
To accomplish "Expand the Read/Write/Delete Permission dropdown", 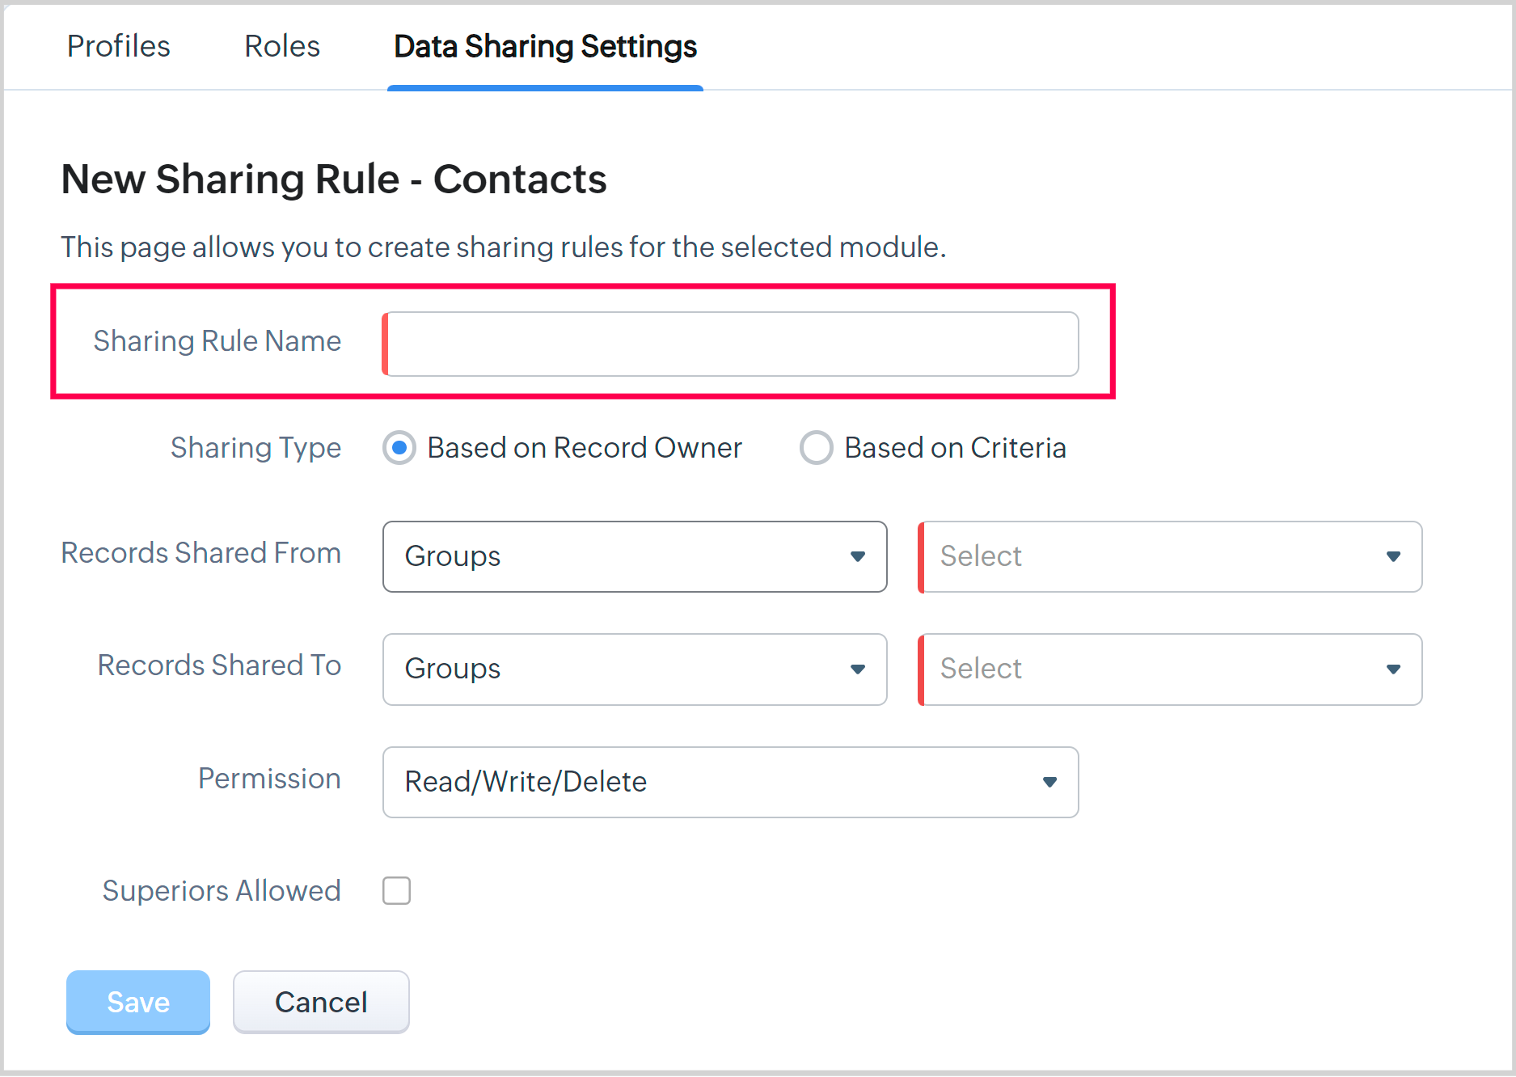I will pyautogui.click(x=730, y=782).
